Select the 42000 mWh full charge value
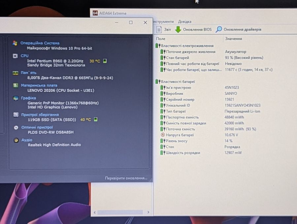The image size is (297, 224). [234, 123]
